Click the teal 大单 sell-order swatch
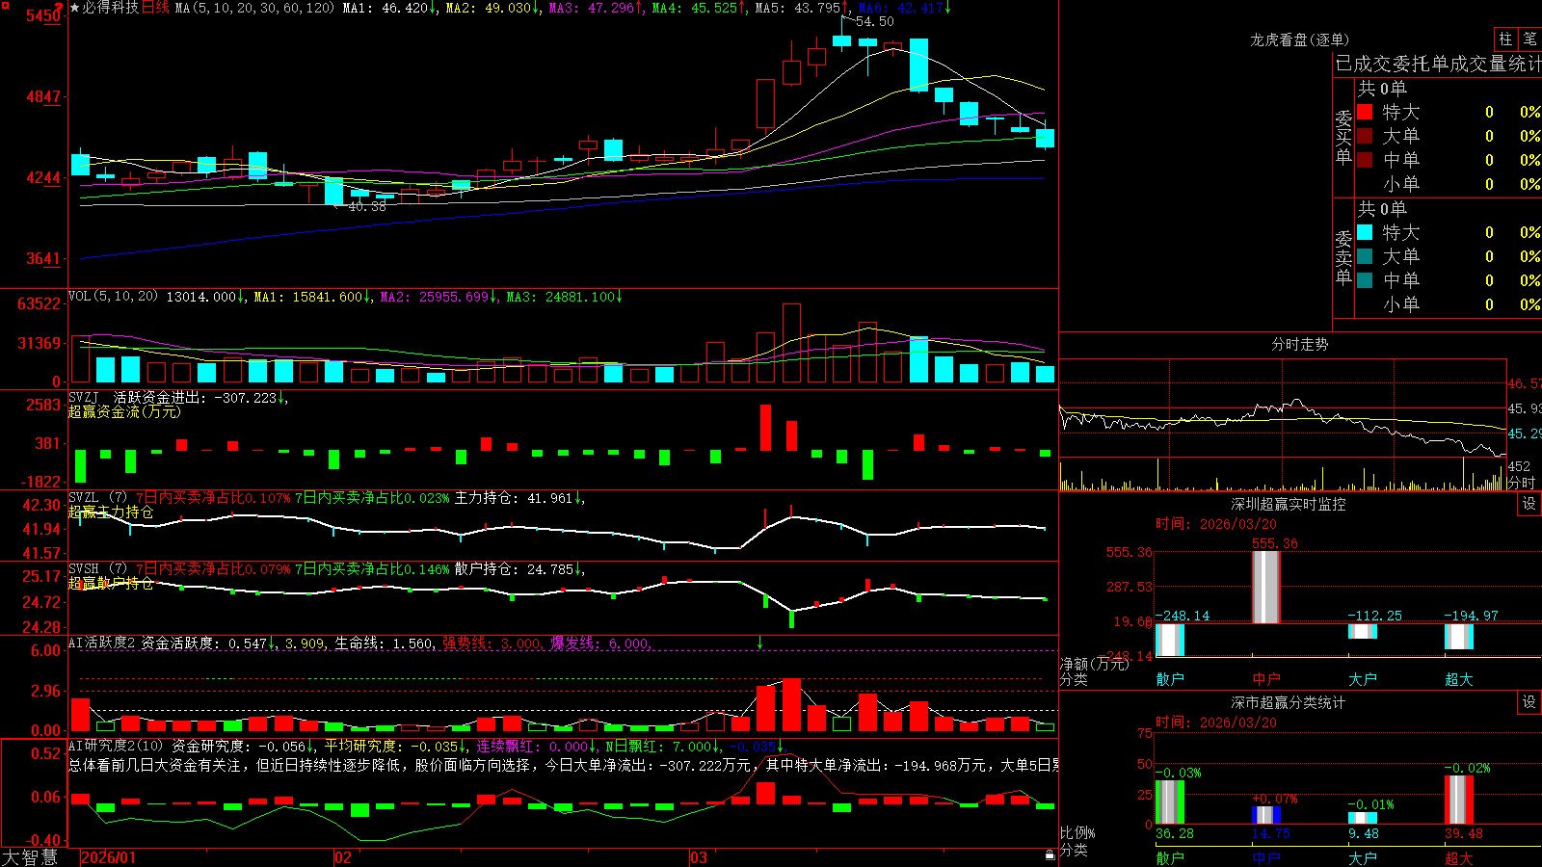Image resolution: width=1542 pixels, height=867 pixels. 1365,256
